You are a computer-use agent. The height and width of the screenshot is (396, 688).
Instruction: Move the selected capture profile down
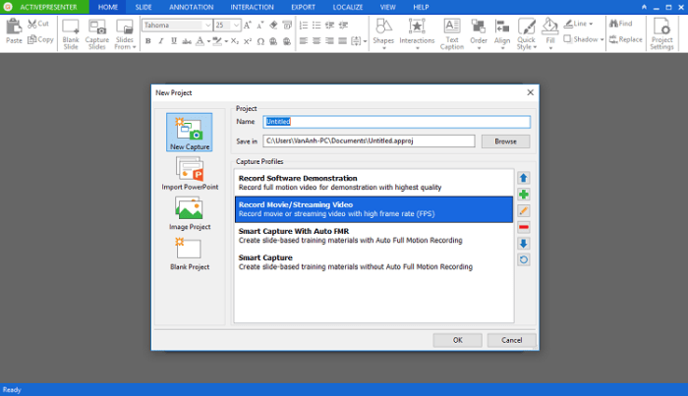tap(523, 244)
